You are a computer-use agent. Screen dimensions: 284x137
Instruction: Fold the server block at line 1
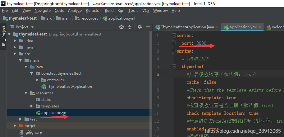pos(174,35)
